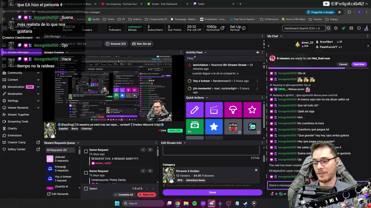
Task: Expand the Moderation sidebar section
Action: pos(38,94)
